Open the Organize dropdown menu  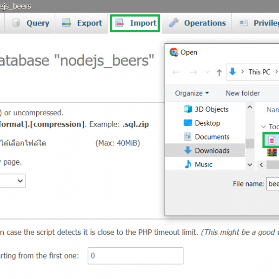click(192, 93)
